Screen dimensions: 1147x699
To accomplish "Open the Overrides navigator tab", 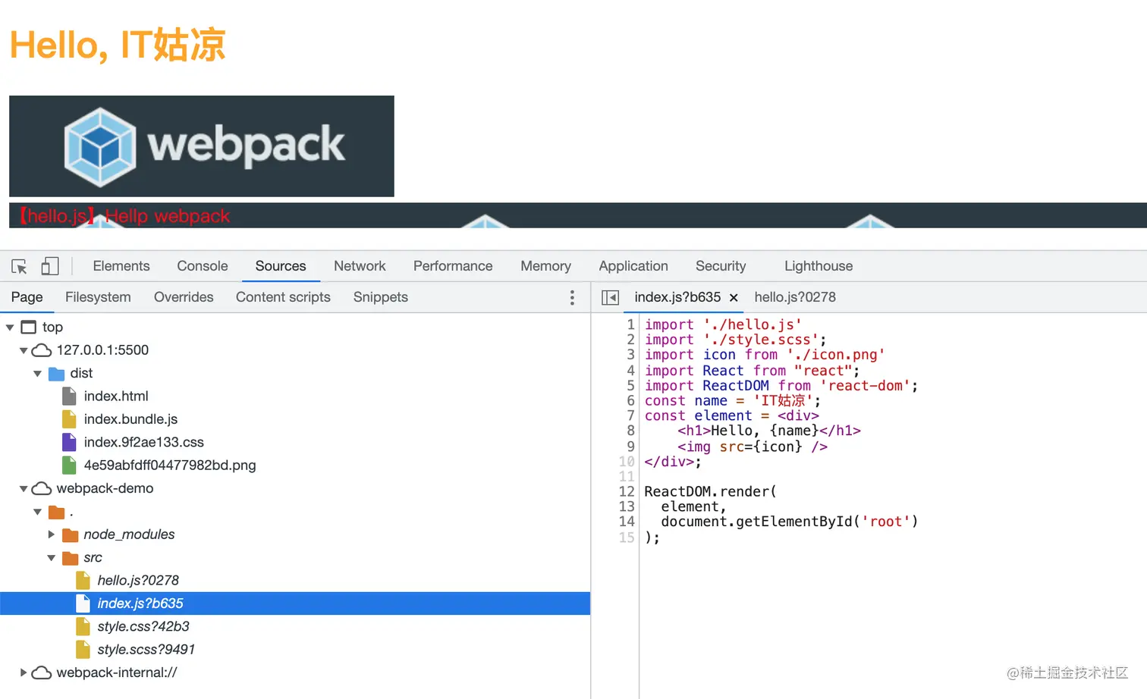I will tap(184, 297).
